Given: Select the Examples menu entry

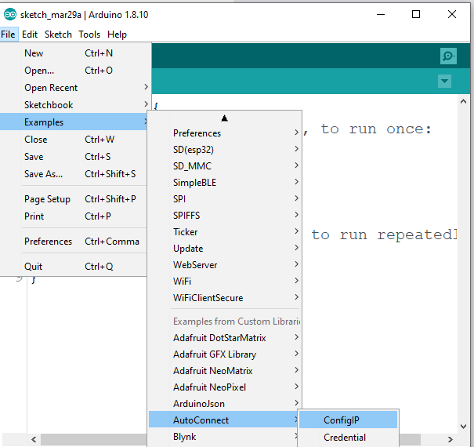Looking at the screenshot, I should [x=74, y=122].
